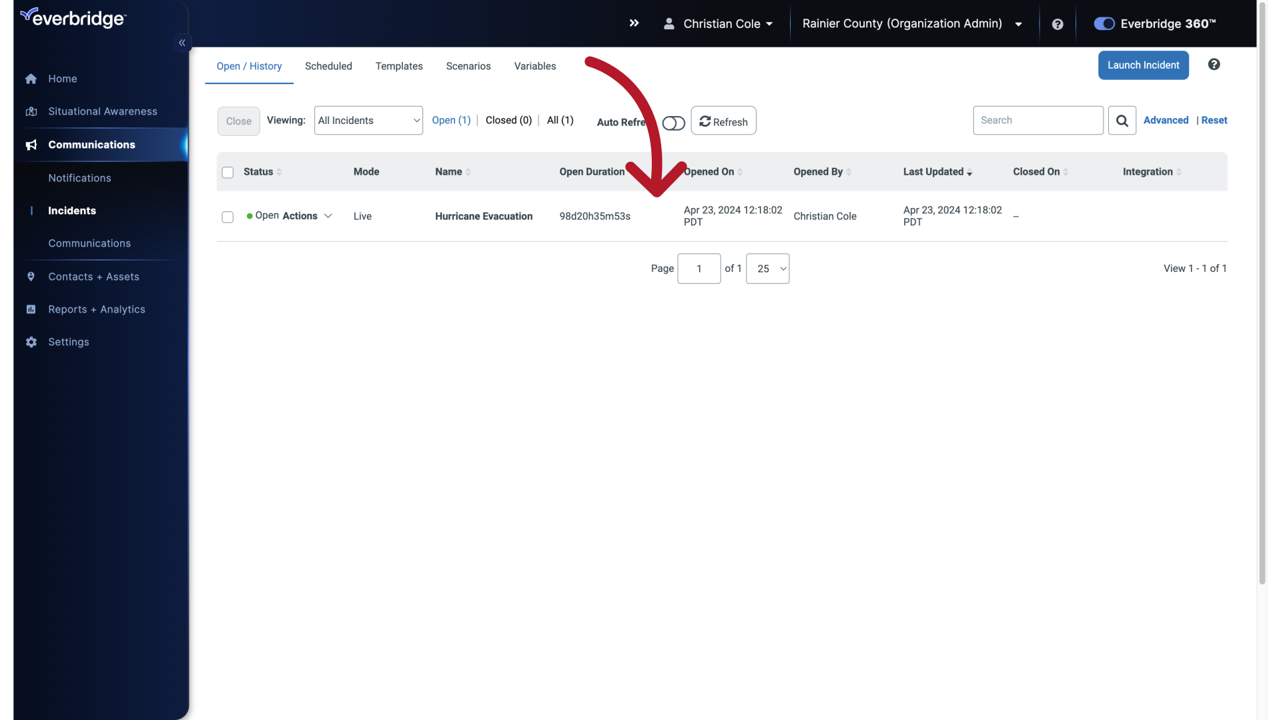Screen dimensions: 1281x720
Task: Open Contacts + Assets section
Action: pyautogui.click(x=93, y=276)
